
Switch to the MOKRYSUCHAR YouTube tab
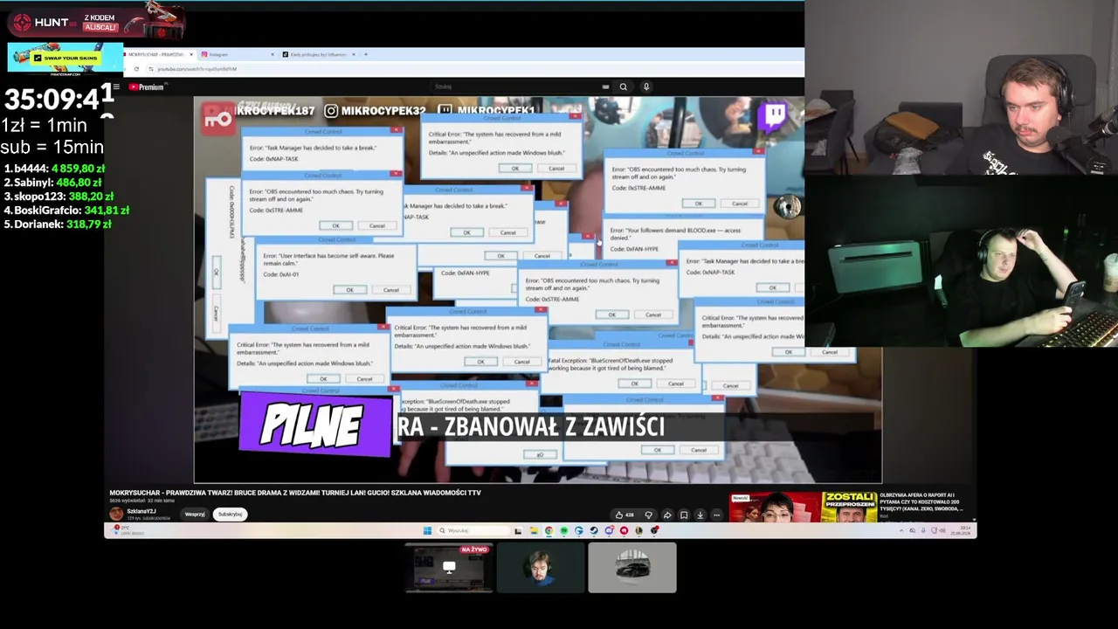tap(159, 54)
